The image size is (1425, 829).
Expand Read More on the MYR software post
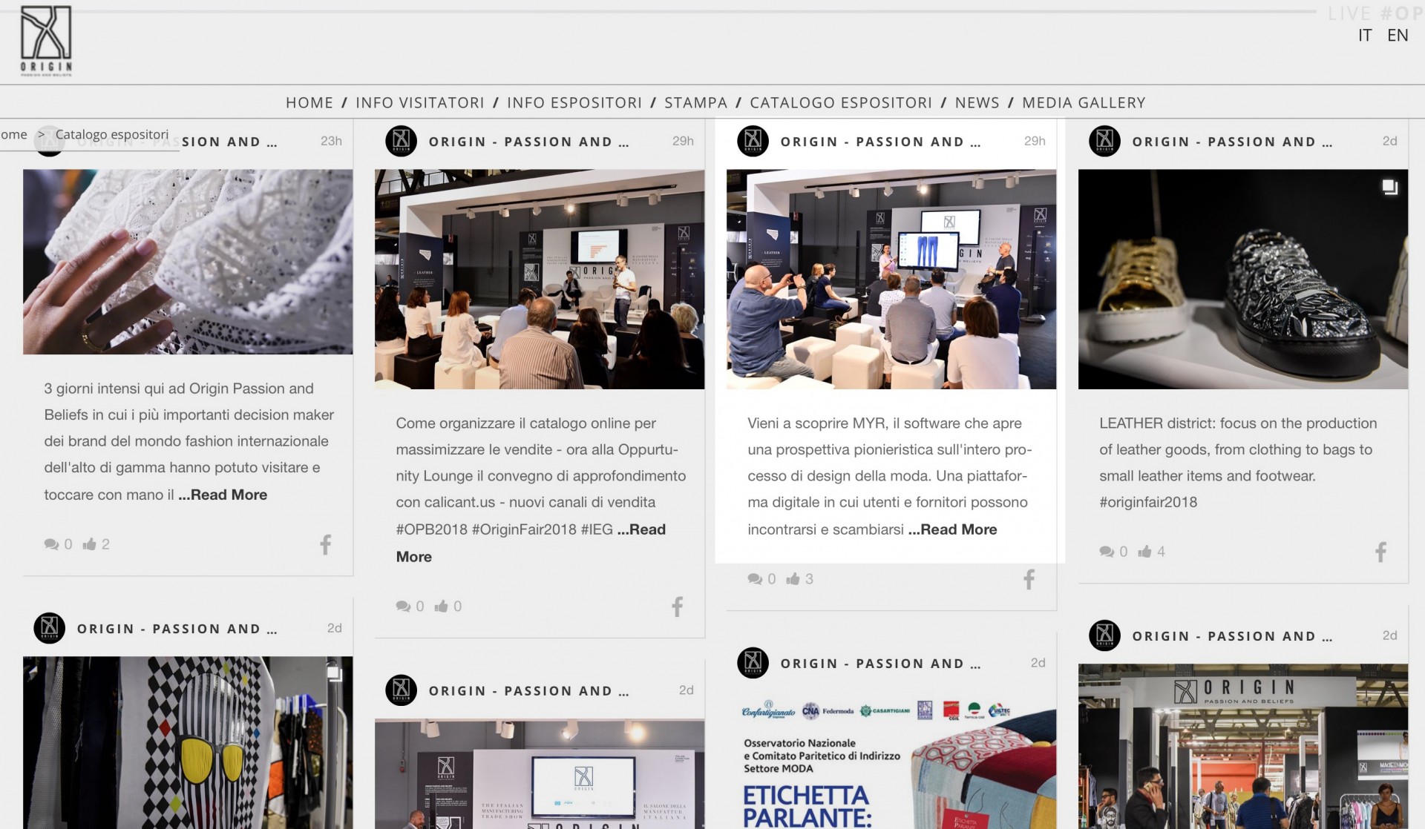tap(953, 529)
